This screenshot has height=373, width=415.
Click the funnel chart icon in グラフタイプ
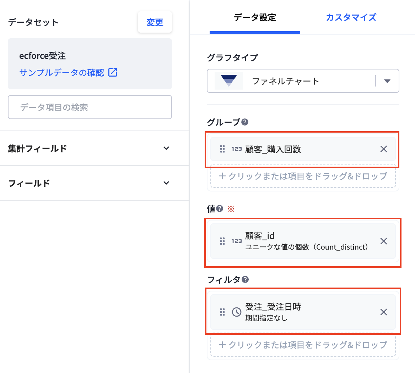(x=229, y=81)
